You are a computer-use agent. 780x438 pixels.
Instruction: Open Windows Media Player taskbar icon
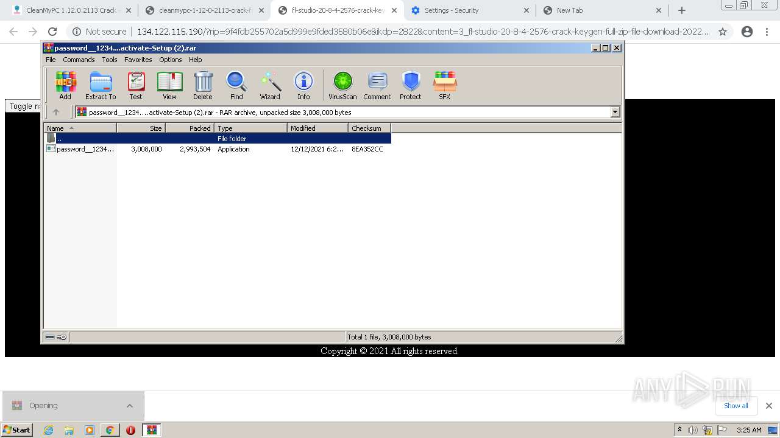pyautogui.click(x=90, y=430)
